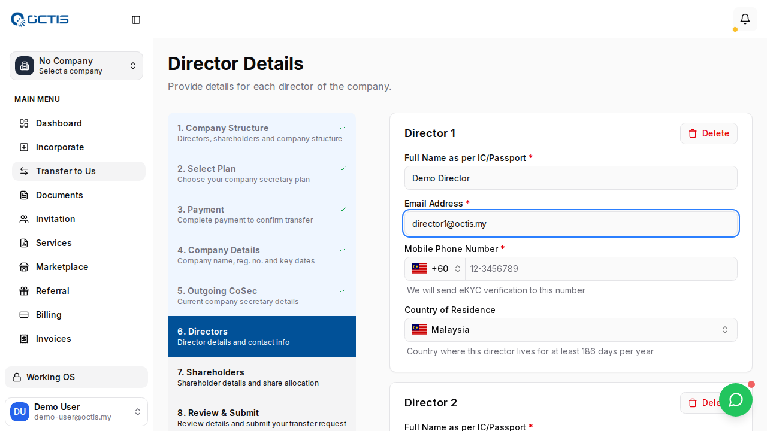Open Country of Residence Malaysia dropdown

tap(571, 330)
